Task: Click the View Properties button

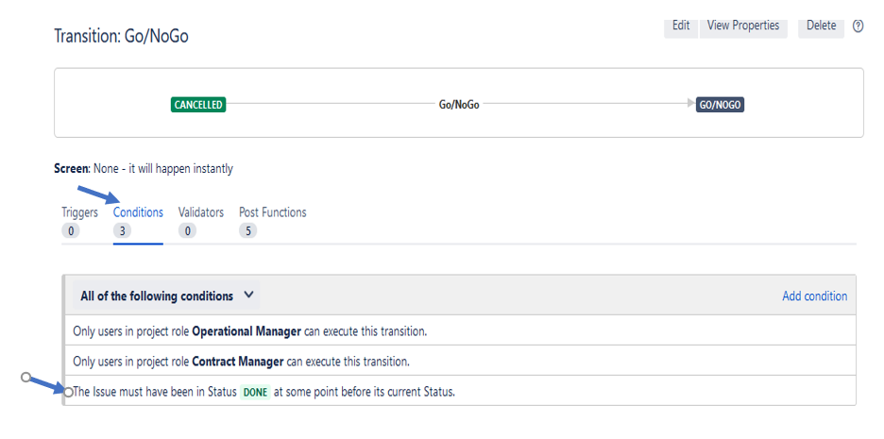Action: pyautogui.click(x=743, y=25)
